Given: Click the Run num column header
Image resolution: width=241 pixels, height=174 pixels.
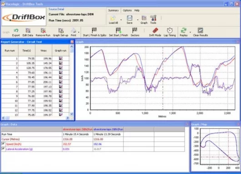Looking at the screenshot, I should (x=10, y=51).
